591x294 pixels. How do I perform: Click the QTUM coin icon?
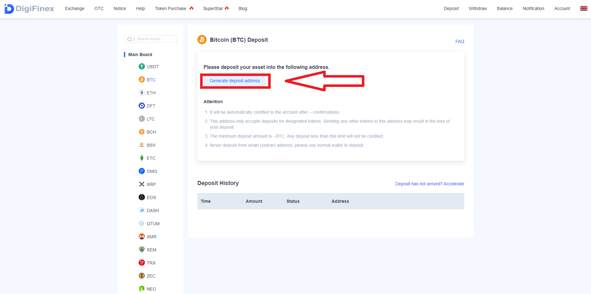click(142, 223)
